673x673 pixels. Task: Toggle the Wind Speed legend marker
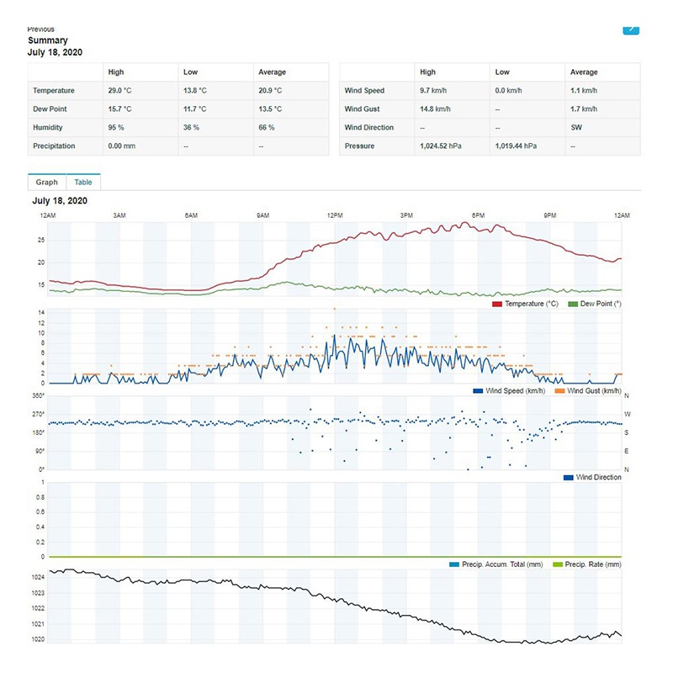pos(479,390)
